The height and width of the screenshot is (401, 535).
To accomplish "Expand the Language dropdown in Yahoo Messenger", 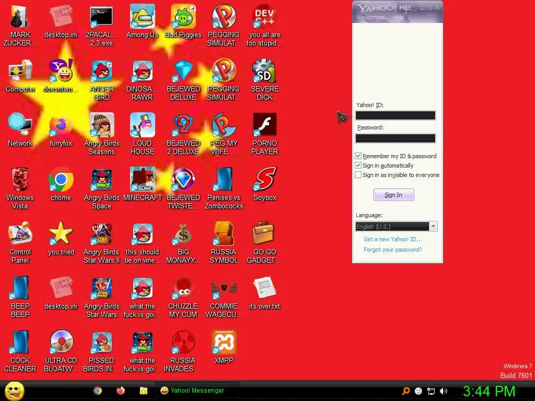I will pos(433,227).
